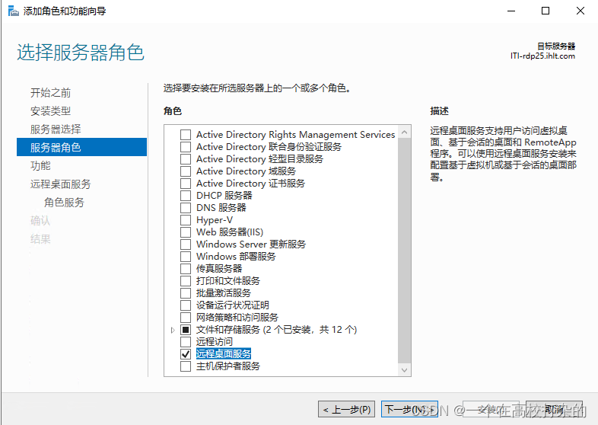This screenshot has height=425, width=598.
Task: Go to 开始之前 wizard step
Action: coord(50,92)
